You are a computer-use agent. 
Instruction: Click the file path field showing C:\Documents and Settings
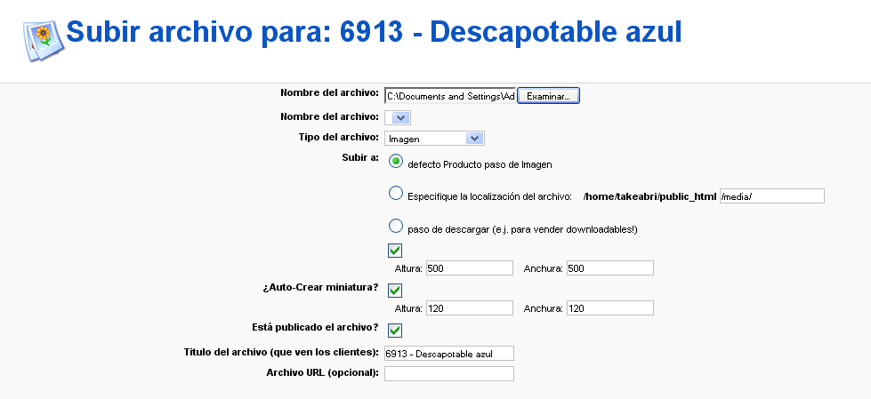coord(450,96)
